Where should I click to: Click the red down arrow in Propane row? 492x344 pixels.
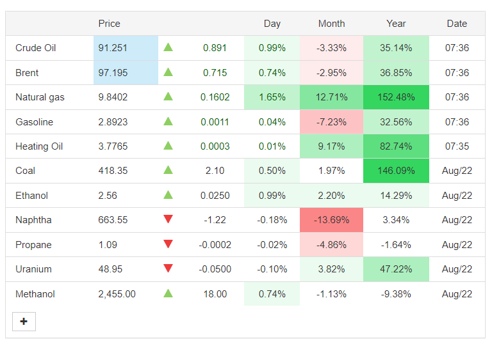pos(168,244)
